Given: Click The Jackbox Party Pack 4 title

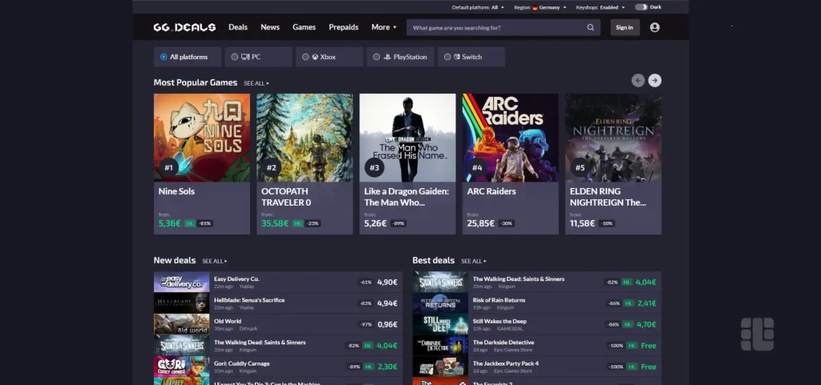Looking at the screenshot, I should [506, 363].
